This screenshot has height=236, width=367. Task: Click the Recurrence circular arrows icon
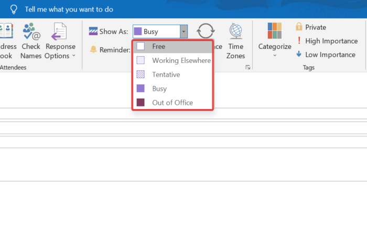[x=205, y=31]
